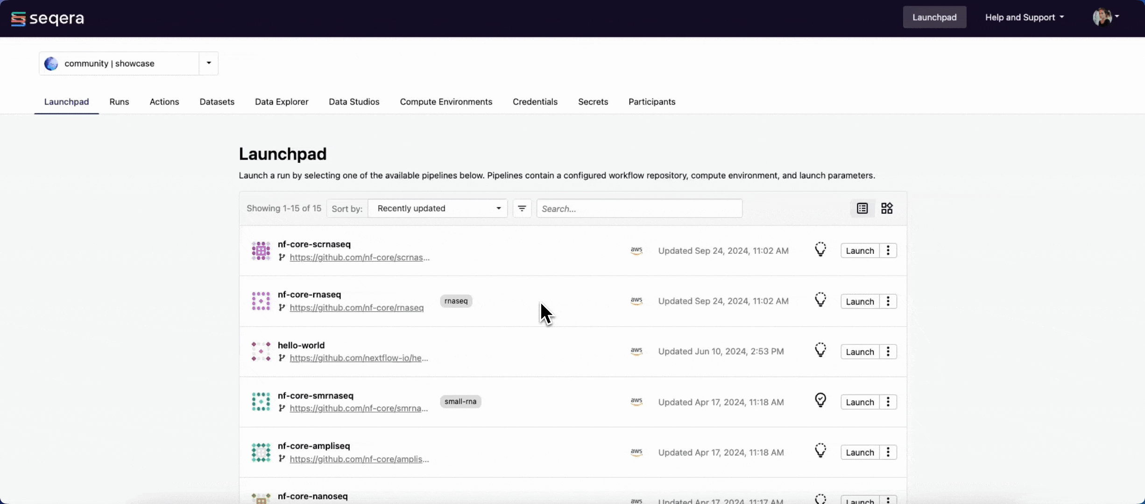
Task: Click the grid view toggle icon
Action: pyautogui.click(x=886, y=208)
